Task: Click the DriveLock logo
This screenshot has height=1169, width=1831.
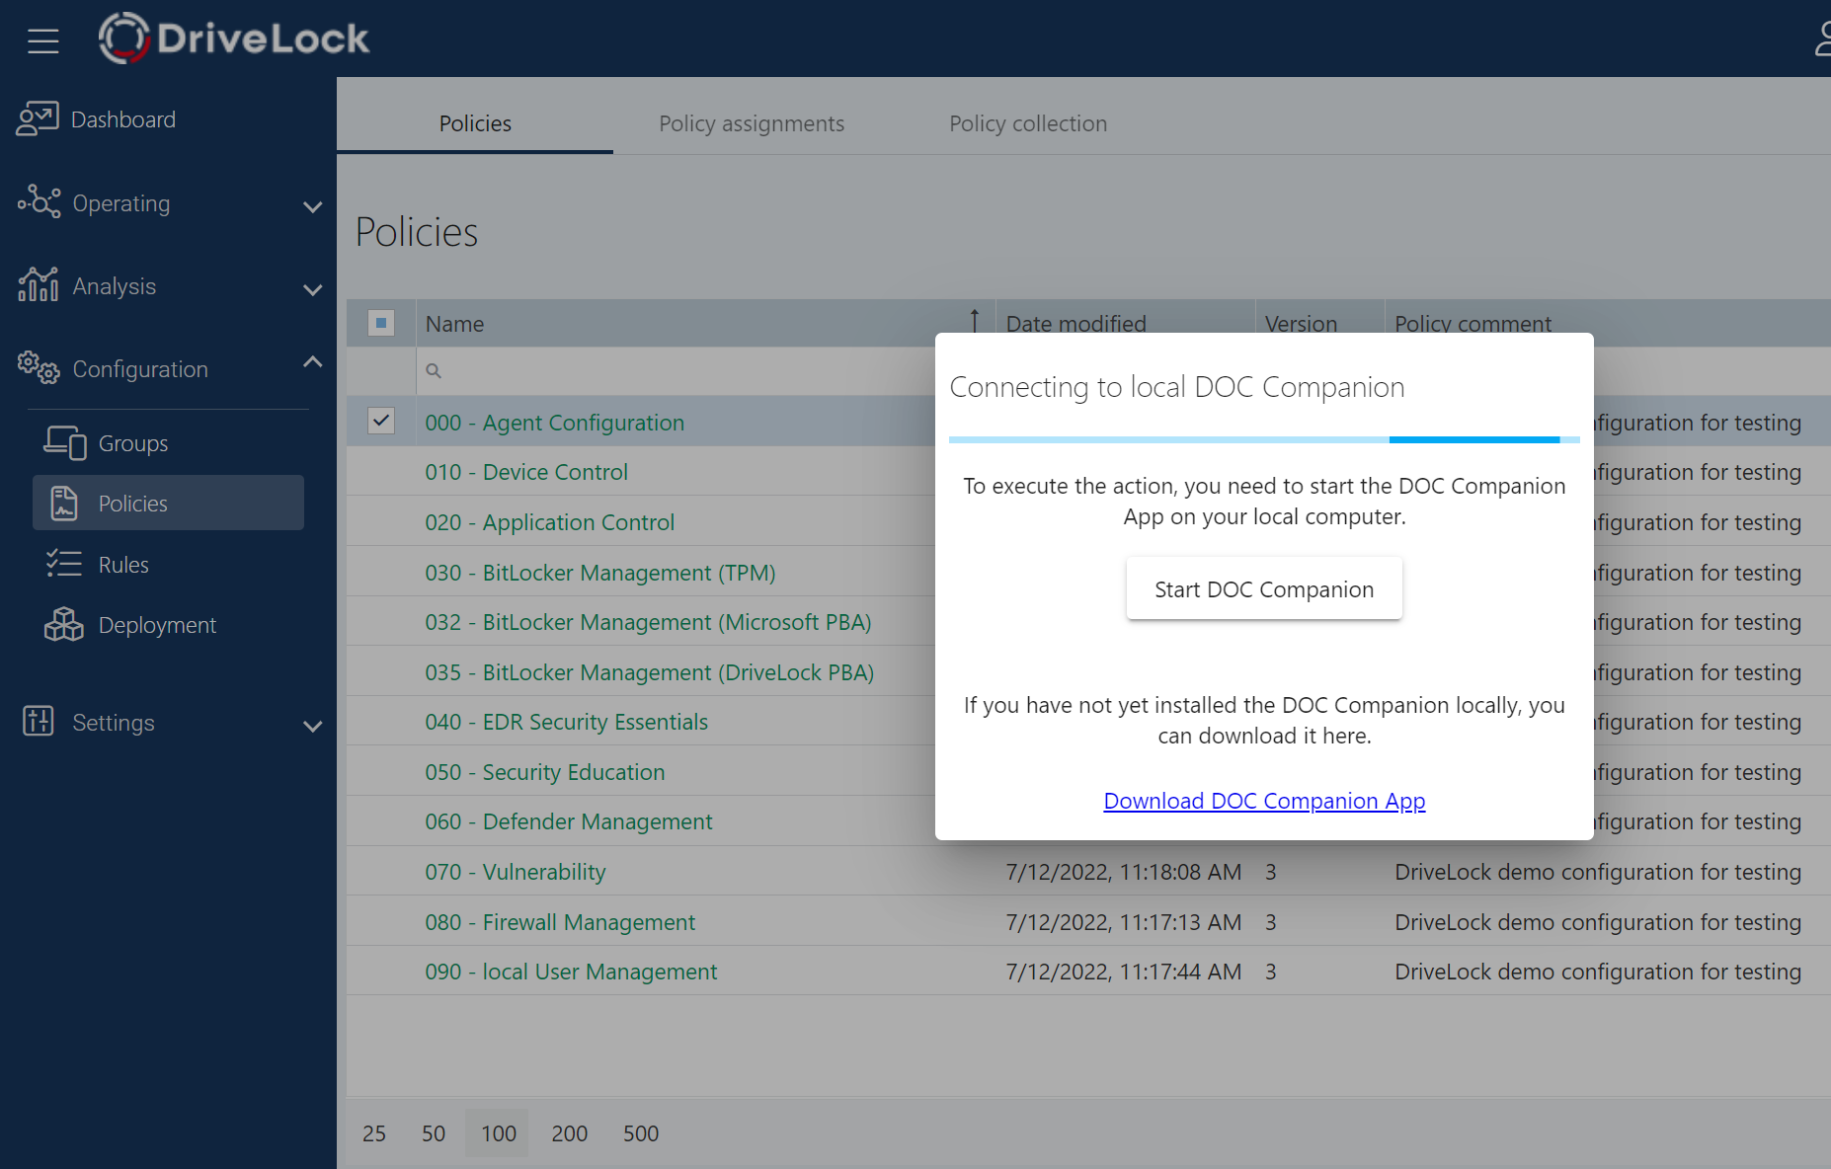Action: [234, 39]
